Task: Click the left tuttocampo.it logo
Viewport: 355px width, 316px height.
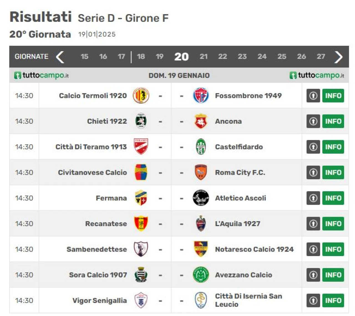Action: pyautogui.click(x=41, y=75)
